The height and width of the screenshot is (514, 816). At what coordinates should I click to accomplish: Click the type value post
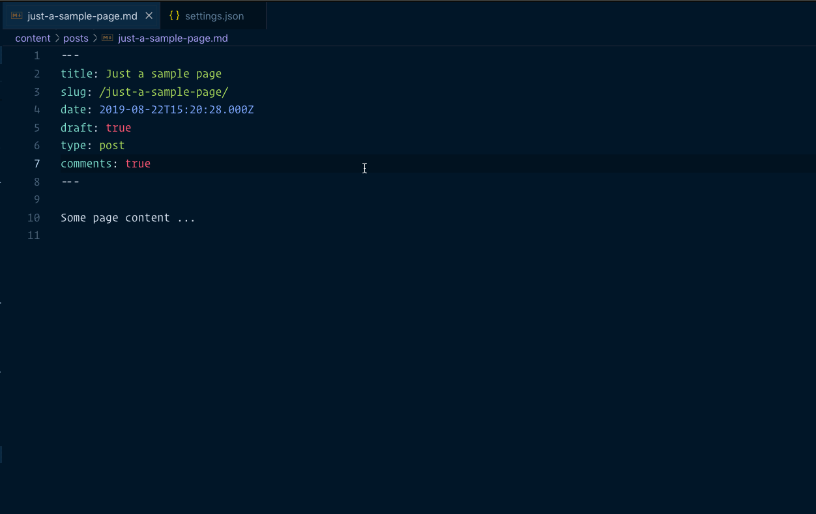(111, 145)
